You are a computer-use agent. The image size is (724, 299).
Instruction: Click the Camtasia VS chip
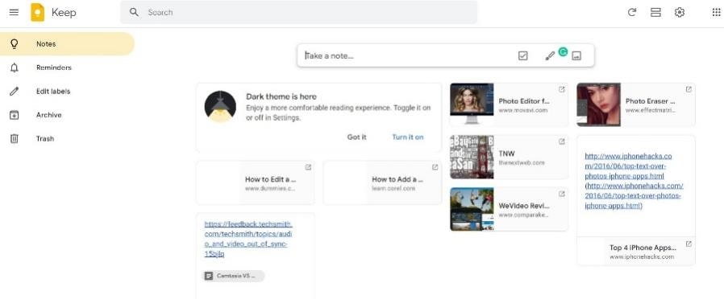[234, 276]
